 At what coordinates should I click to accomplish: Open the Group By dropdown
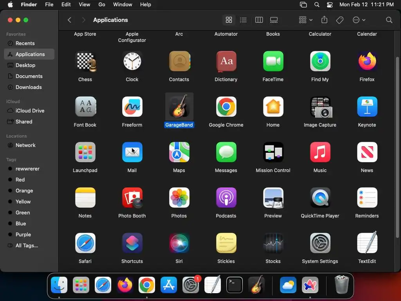pyautogui.click(x=305, y=20)
